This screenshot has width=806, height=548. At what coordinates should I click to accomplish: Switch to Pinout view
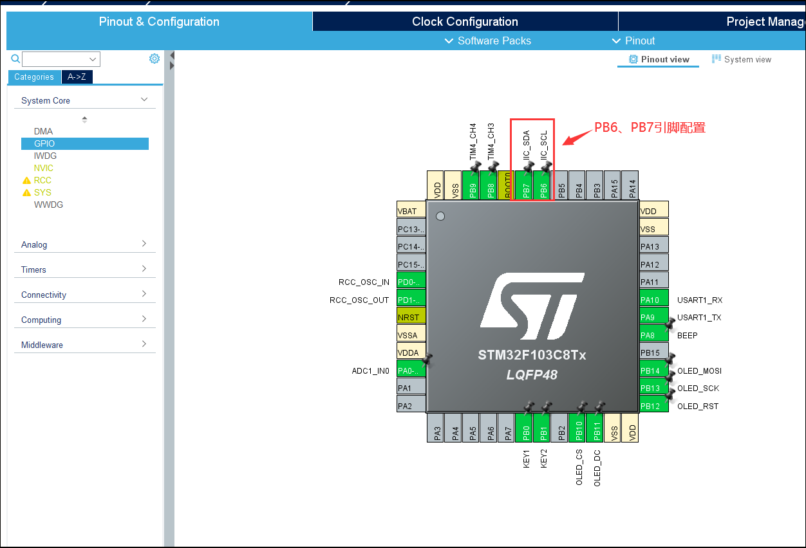pos(658,59)
